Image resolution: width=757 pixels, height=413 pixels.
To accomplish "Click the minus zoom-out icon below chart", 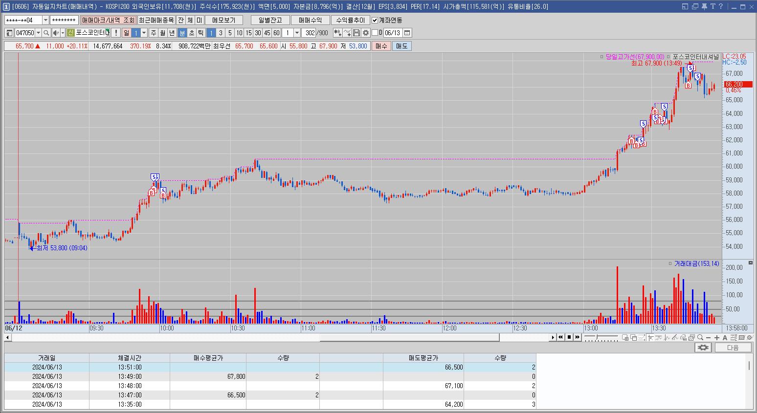I will click(x=708, y=338).
